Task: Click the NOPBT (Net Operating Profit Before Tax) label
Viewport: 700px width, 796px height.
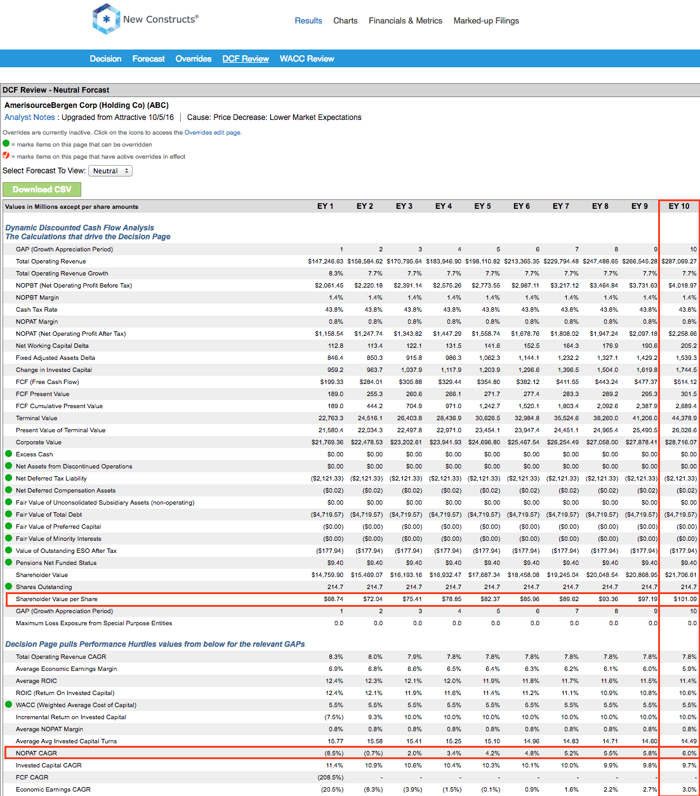Action: pyautogui.click(x=74, y=286)
